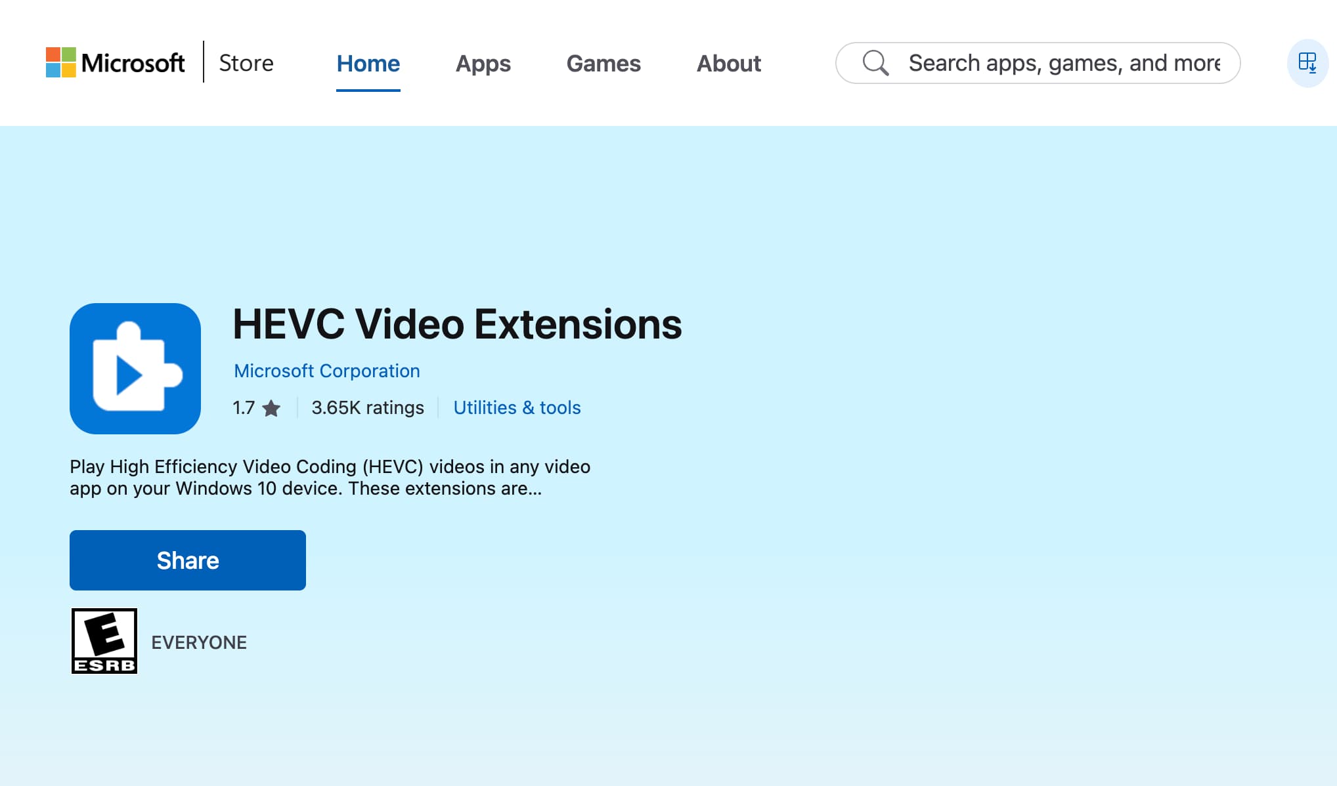Open the Home tab

368,63
